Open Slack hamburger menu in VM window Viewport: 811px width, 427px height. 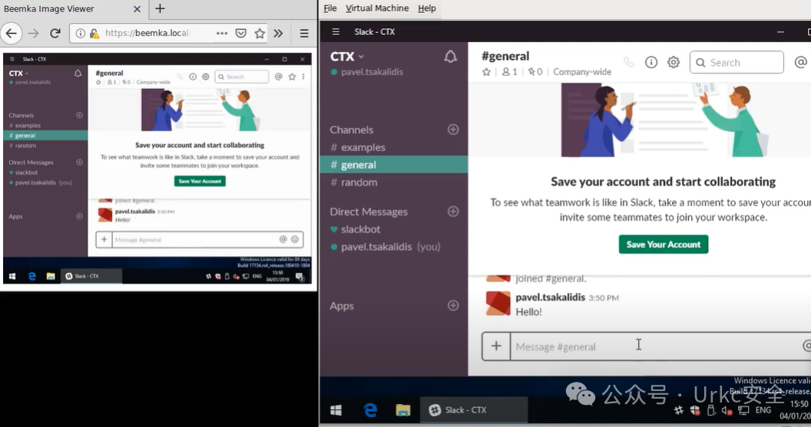point(336,32)
